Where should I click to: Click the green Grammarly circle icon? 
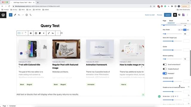click(x=159, y=96)
